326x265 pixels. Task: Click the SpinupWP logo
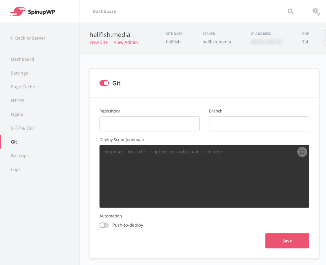click(x=32, y=11)
